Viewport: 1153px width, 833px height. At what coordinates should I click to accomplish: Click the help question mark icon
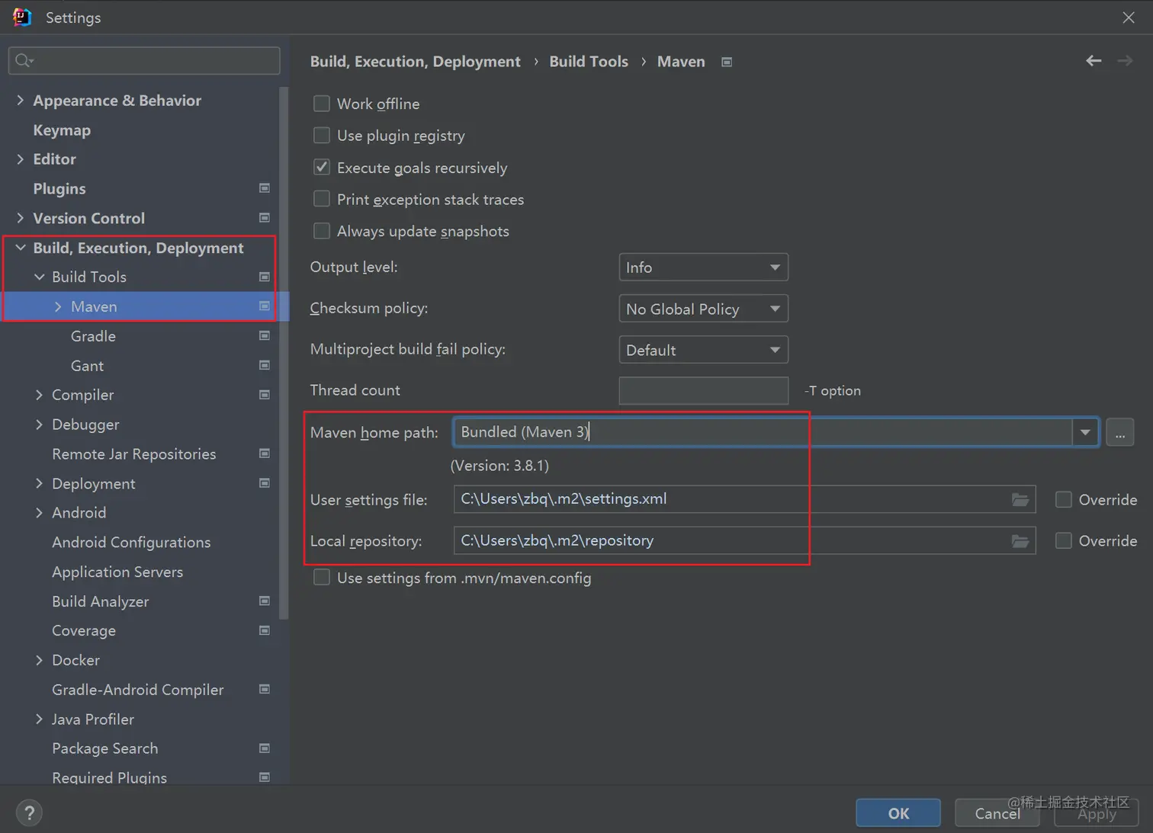tap(29, 812)
